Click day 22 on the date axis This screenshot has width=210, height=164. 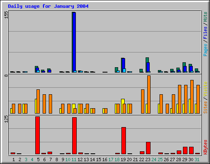coord(142,159)
